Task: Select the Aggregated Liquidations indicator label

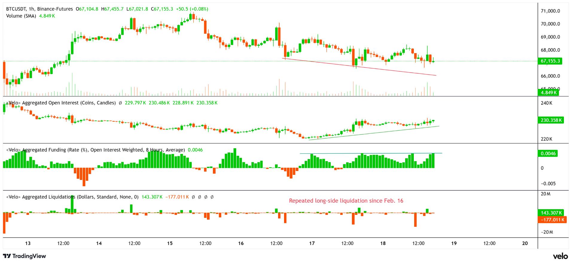Action: point(72,197)
